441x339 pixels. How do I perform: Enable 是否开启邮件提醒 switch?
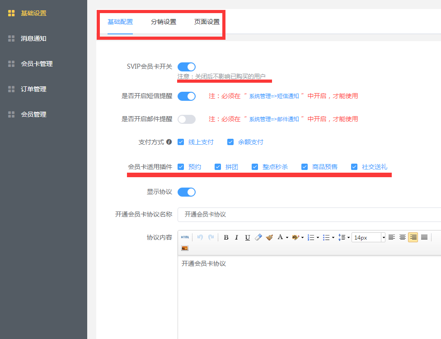click(x=187, y=119)
